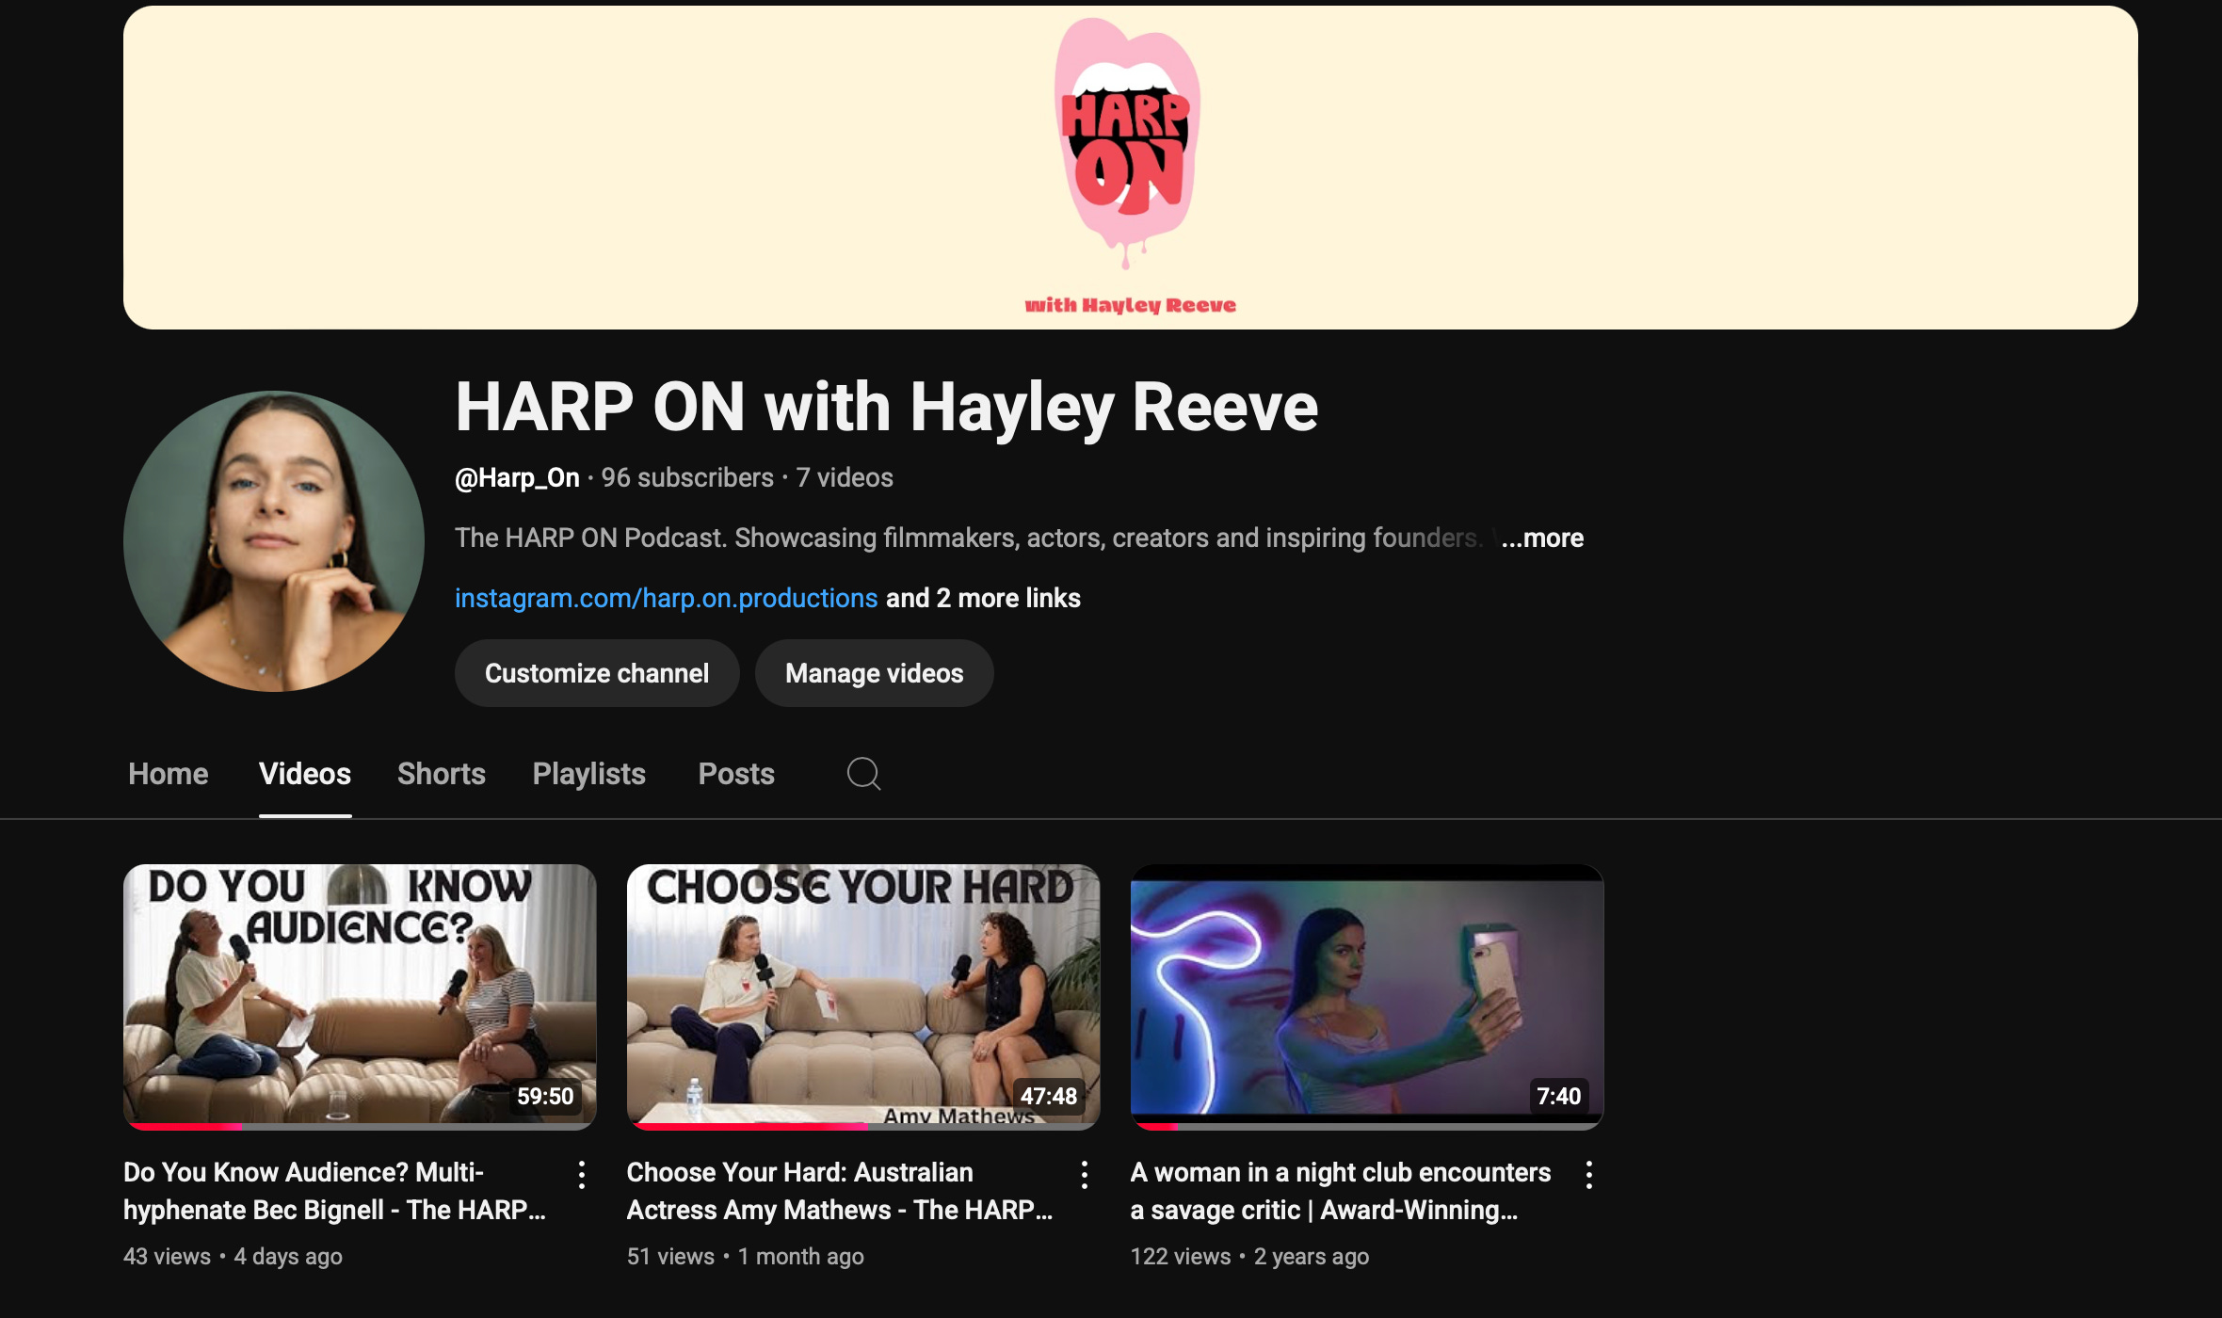The image size is (2222, 1318).
Task: Expand channel description with ...more
Action: tap(1542, 538)
